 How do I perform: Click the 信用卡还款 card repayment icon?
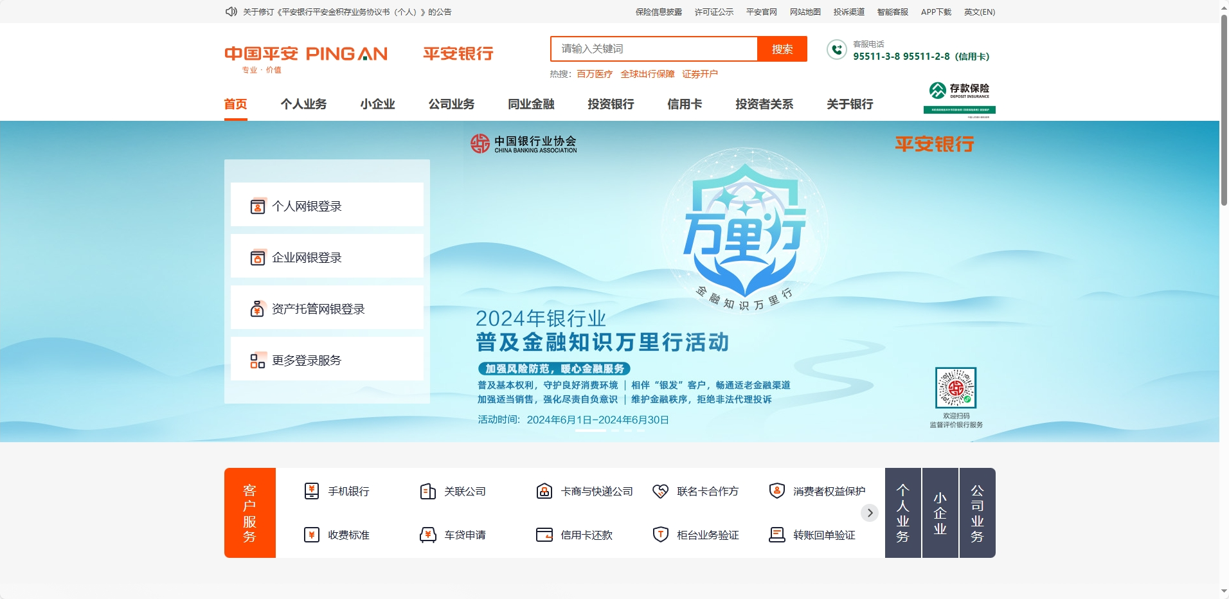(x=544, y=535)
